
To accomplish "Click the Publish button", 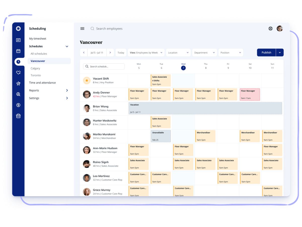I will pyautogui.click(x=267, y=52).
